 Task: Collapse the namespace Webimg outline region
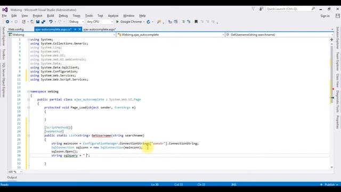[28, 91]
